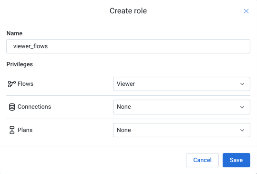Image resolution: width=257 pixels, height=174 pixels.
Task: Click the chevron arrow in Flows dropdown
Action: [x=242, y=84]
